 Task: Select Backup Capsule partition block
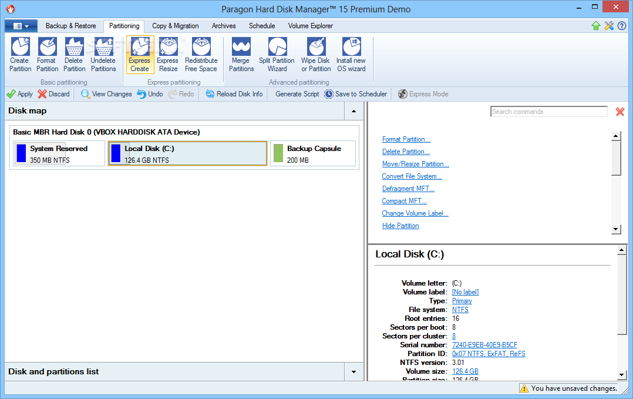coord(314,153)
